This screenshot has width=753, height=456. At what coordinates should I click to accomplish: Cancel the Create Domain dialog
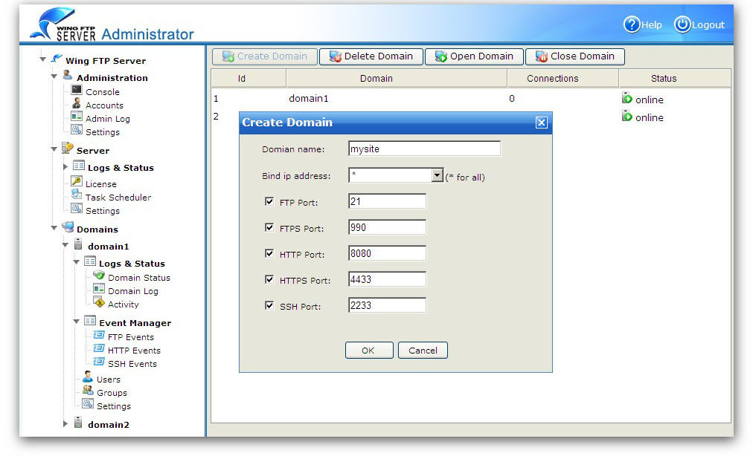423,351
